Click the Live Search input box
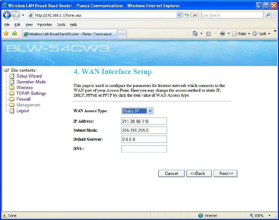 [x=232, y=15]
